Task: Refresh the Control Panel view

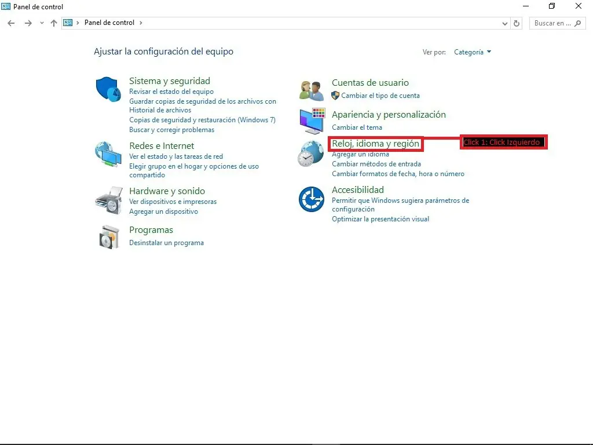Action: click(516, 23)
